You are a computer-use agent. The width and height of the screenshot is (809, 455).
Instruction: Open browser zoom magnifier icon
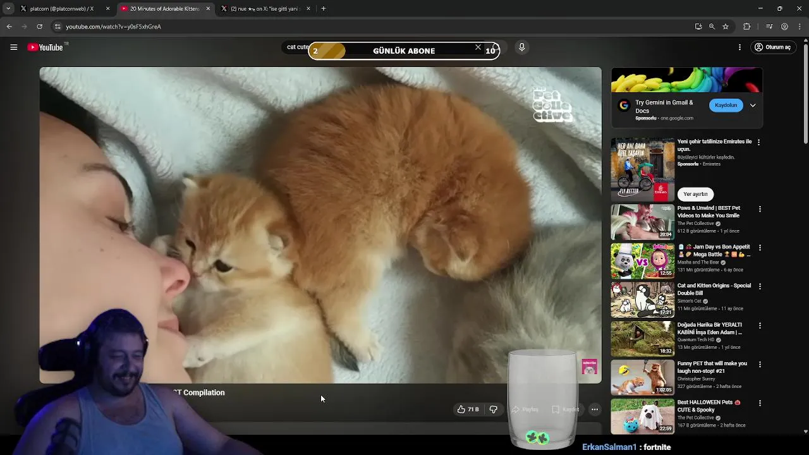coord(712,27)
